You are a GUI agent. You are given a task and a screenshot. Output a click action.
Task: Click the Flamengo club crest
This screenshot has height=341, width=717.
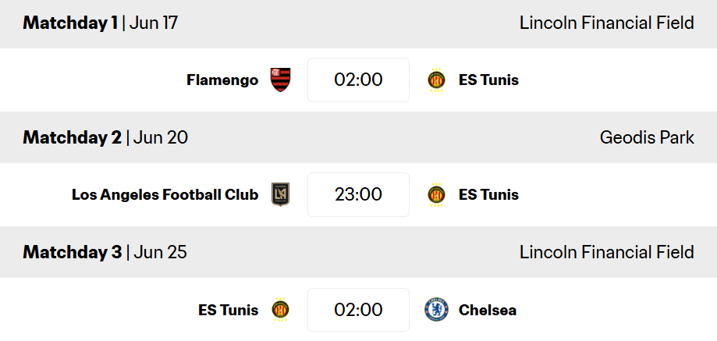click(x=280, y=80)
